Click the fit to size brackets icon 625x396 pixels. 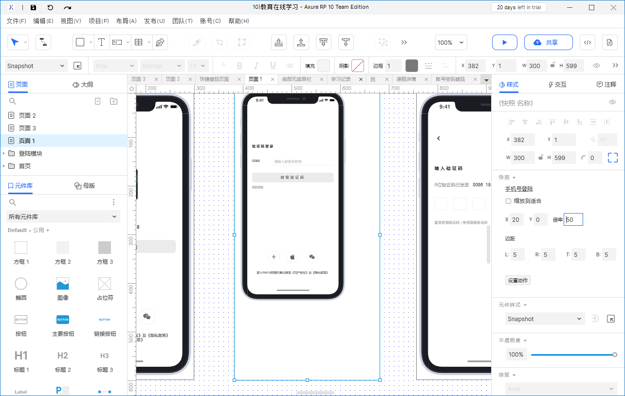(x=612, y=158)
